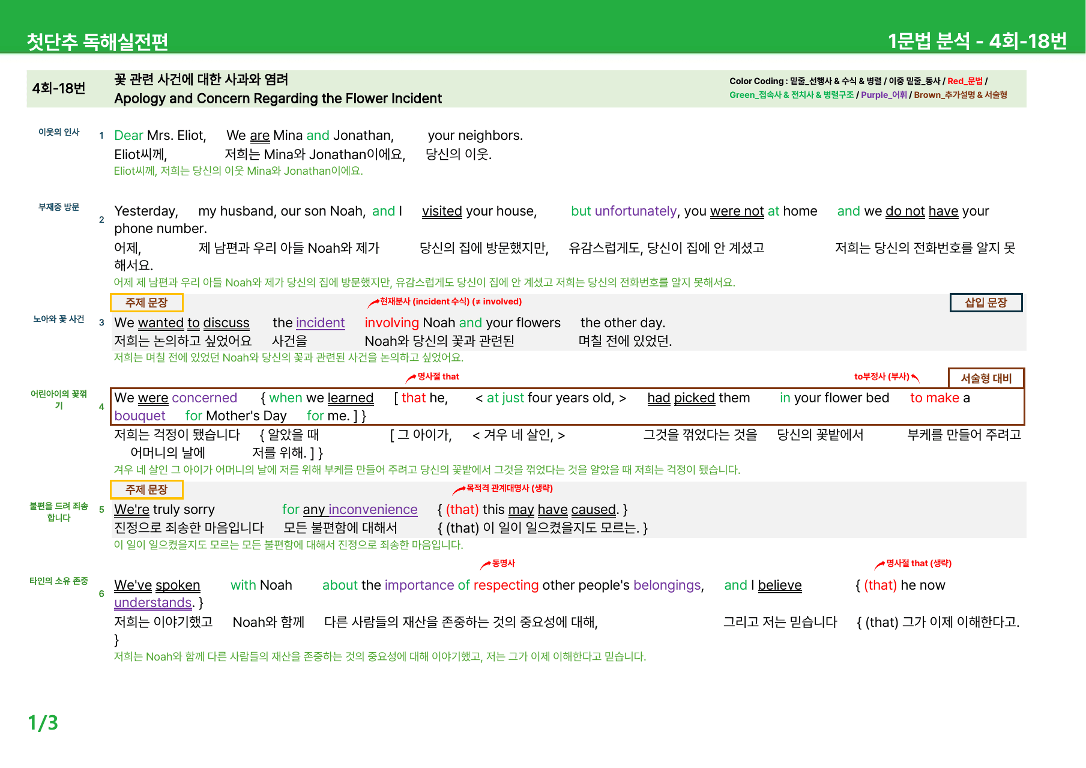Click the underlined 'discuss' in sentence 3

point(226,323)
